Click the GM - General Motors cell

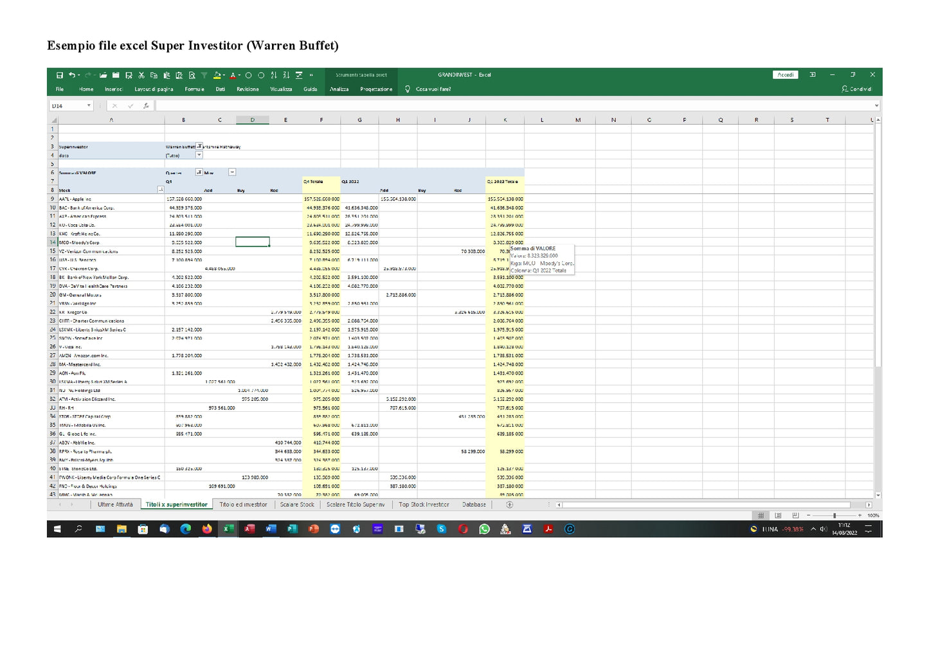click(111, 294)
